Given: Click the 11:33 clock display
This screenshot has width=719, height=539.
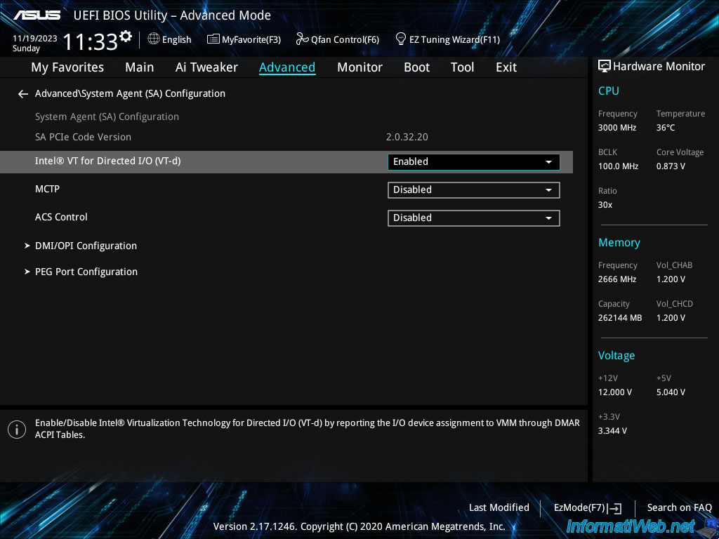Looking at the screenshot, I should point(91,41).
